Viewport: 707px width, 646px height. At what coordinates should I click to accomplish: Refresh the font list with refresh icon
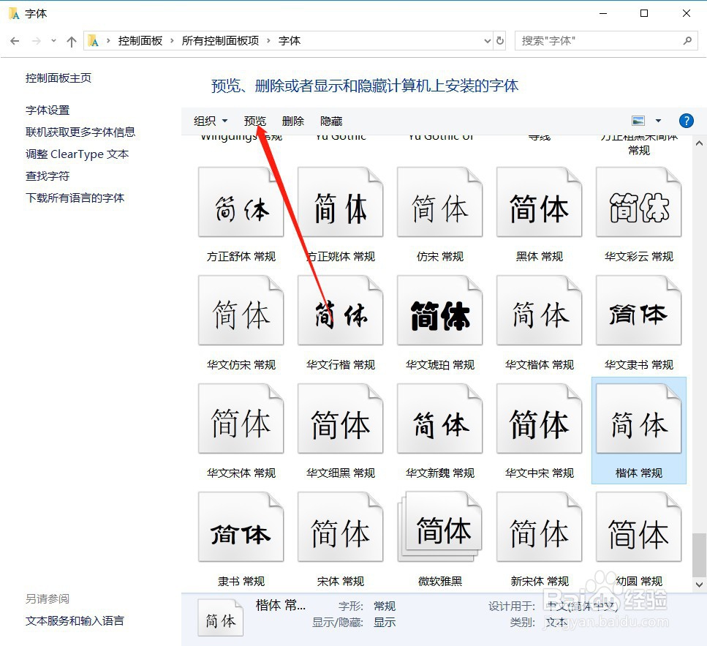pos(500,41)
